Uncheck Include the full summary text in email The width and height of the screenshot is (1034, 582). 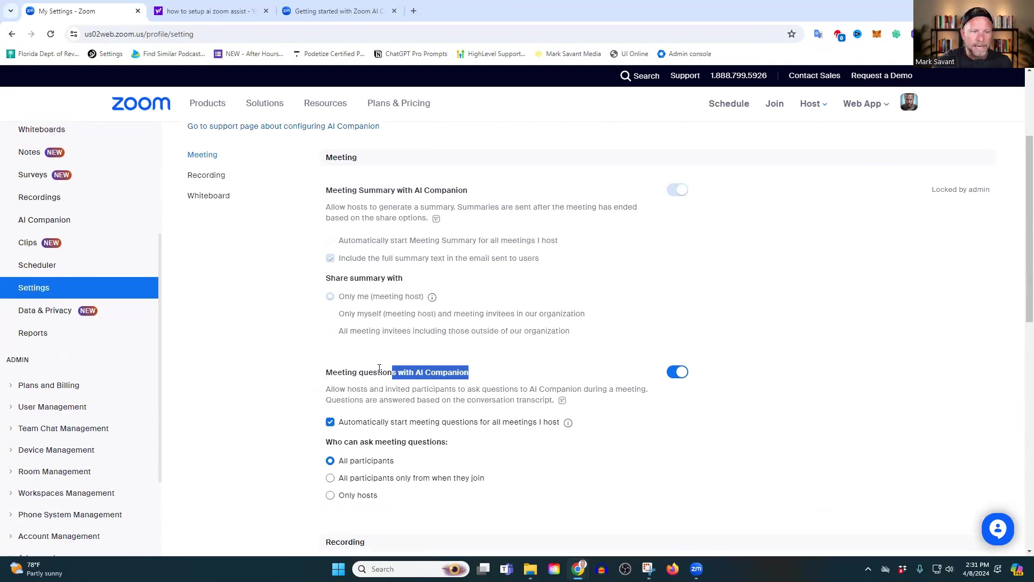[x=330, y=258]
